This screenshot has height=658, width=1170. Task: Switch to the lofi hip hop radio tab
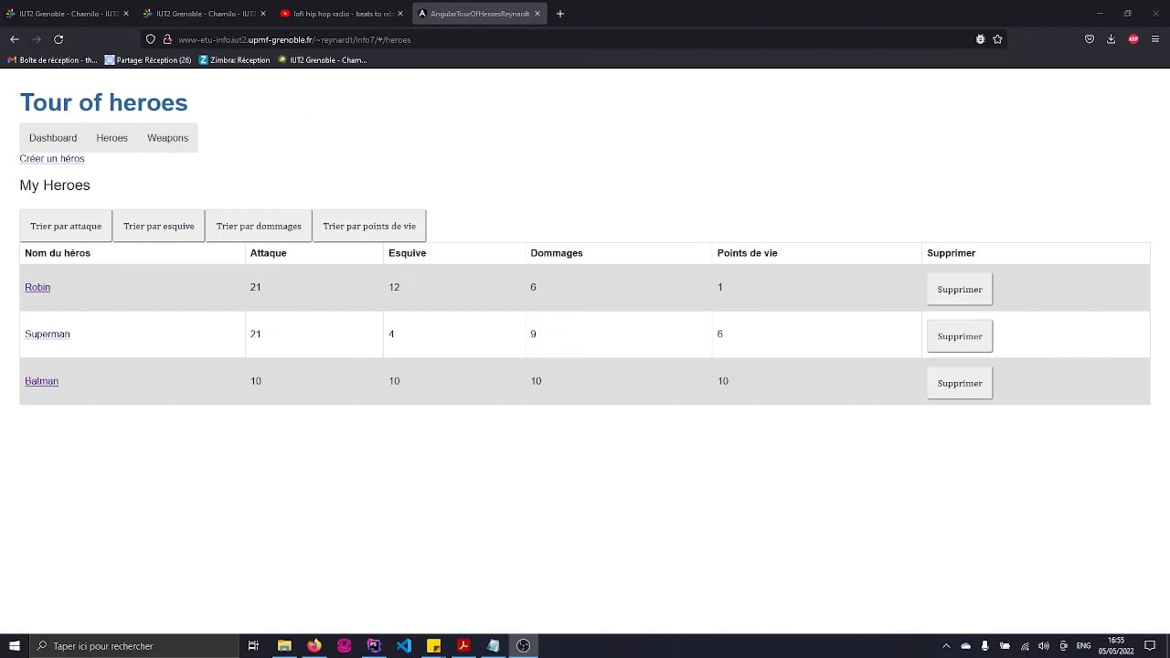[340, 14]
